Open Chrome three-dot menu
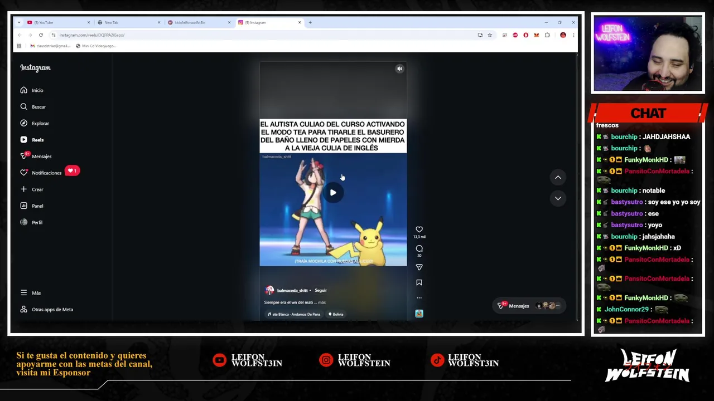 573,35
